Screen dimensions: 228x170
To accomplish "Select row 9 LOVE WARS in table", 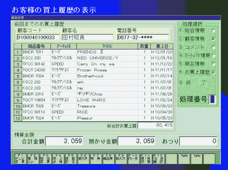I will click(96, 100).
